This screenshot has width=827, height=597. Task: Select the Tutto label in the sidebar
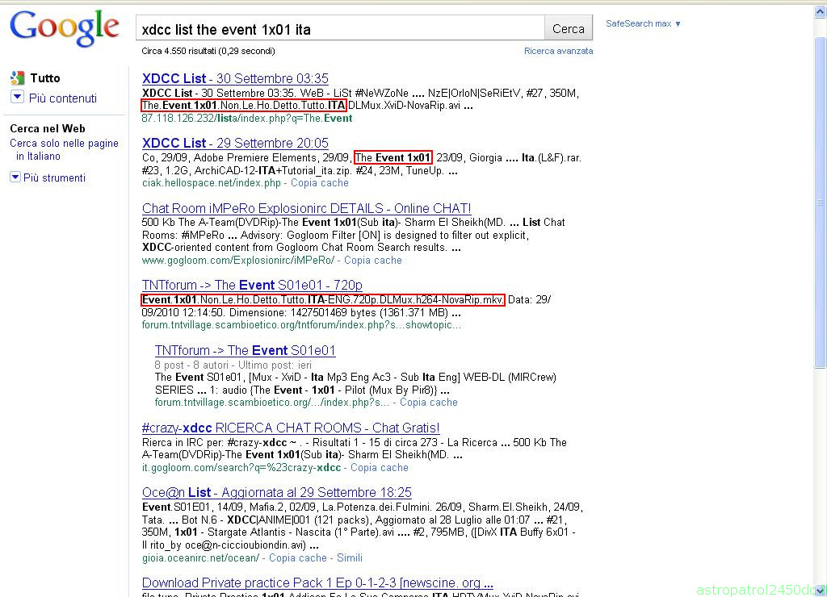(45, 78)
